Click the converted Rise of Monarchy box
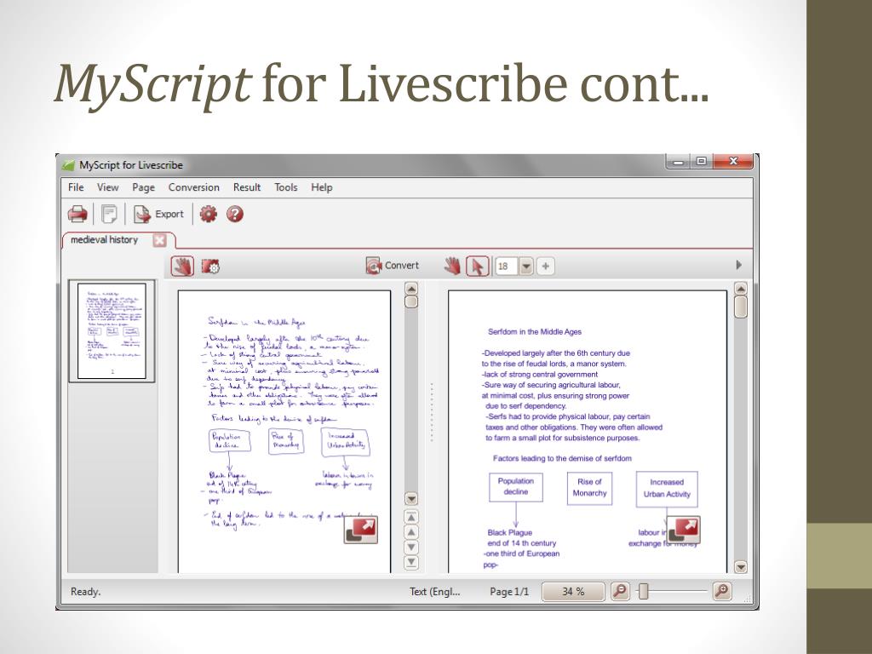 [589, 488]
